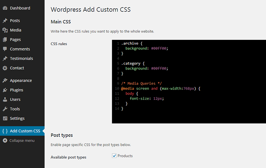Open the Contact menu label
266x168 pixels.
coord(17,68)
